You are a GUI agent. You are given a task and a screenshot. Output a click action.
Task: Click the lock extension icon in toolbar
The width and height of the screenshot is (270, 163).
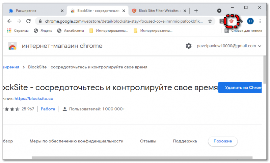pos(222,21)
